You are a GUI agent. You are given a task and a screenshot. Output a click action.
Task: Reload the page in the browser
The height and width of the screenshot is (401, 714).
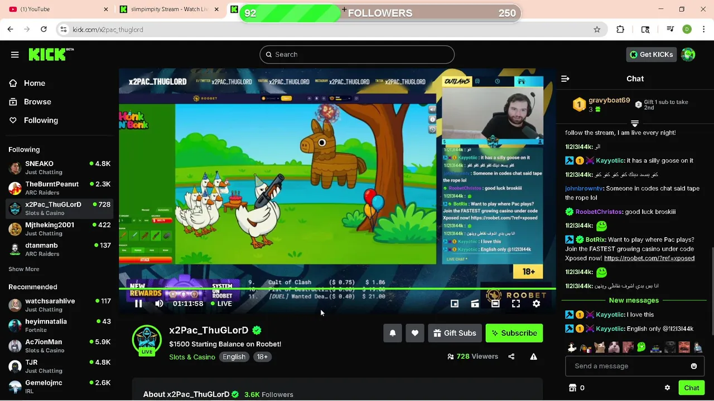[44, 30]
